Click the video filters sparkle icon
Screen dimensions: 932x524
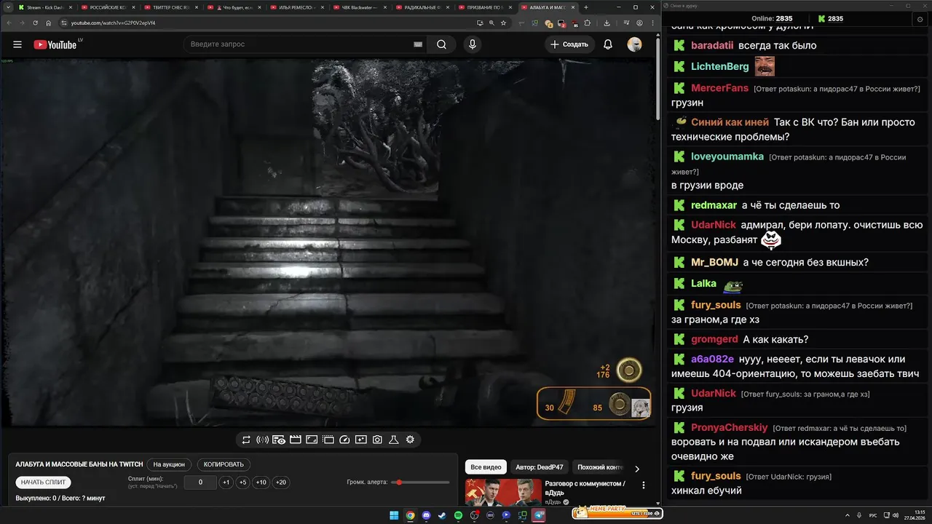click(361, 440)
